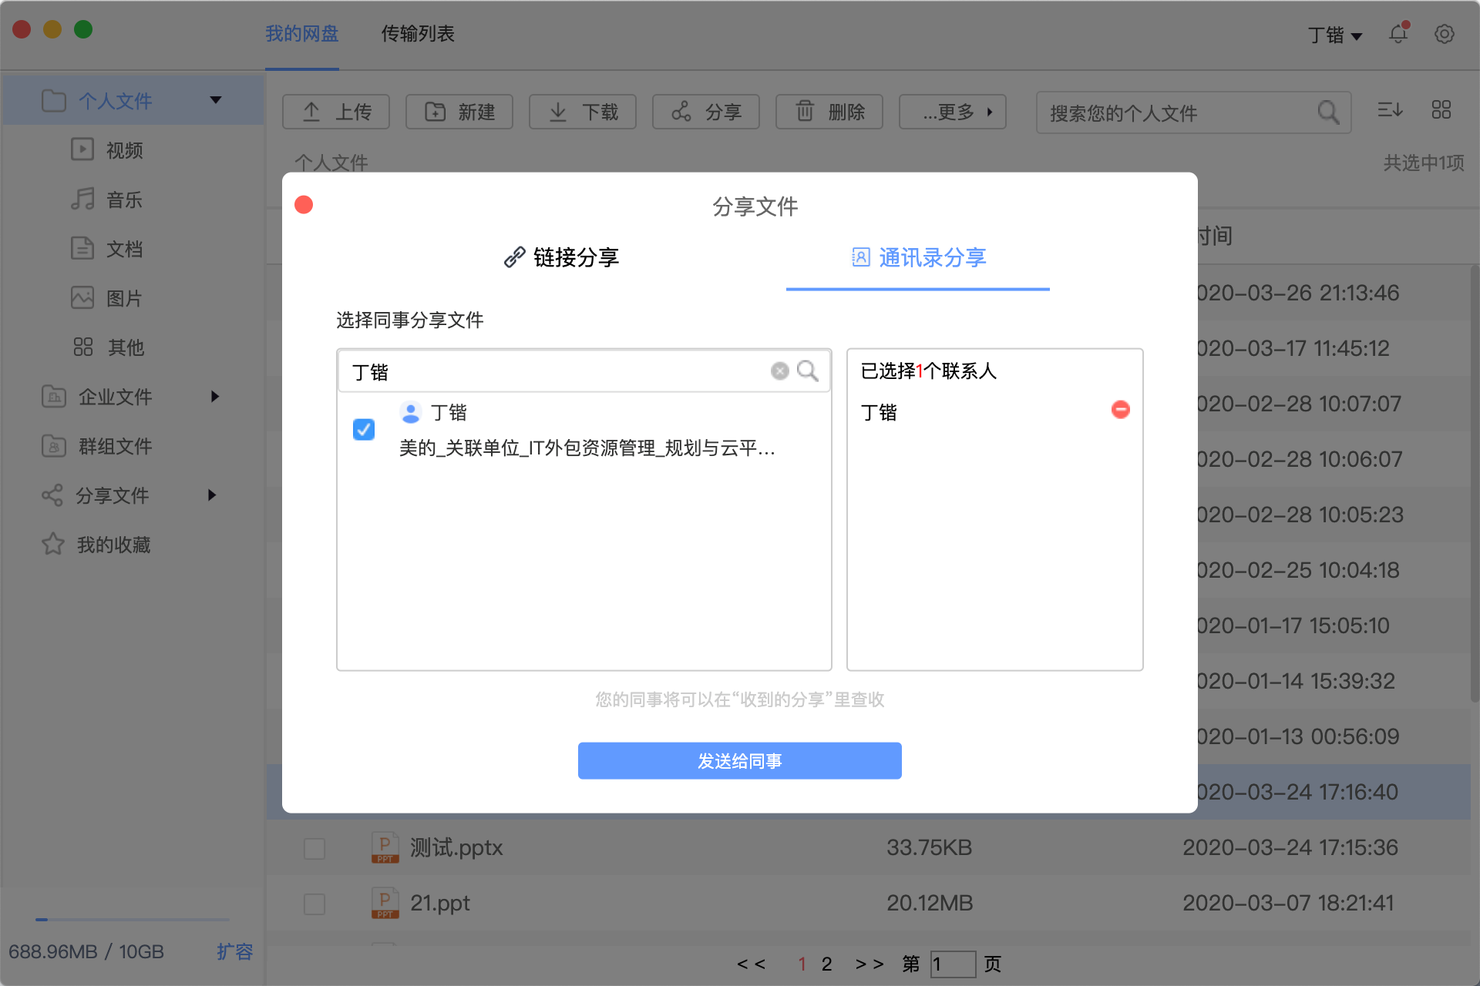This screenshot has width=1480, height=986.
Task: Remove 丁锴 with red minus icon
Action: pyautogui.click(x=1120, y=410)
